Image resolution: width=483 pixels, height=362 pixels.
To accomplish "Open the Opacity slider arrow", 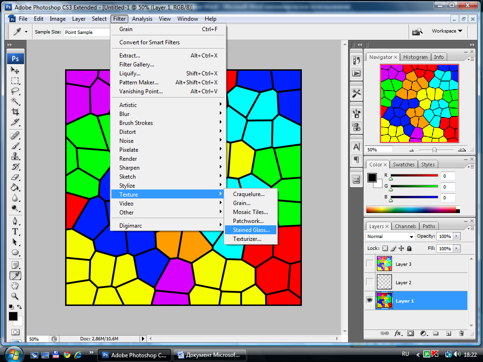I will (x=457, y=237).
